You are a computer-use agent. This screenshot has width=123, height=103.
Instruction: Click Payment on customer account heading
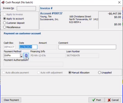22,34
